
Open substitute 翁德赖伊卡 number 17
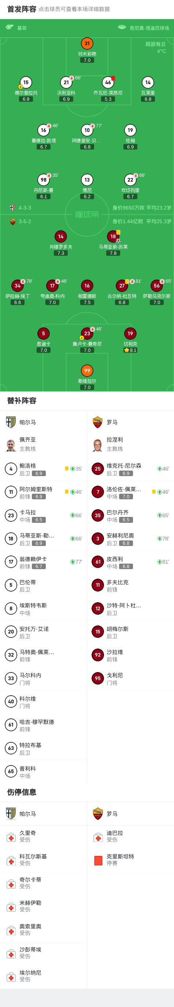tap(43, 562)
